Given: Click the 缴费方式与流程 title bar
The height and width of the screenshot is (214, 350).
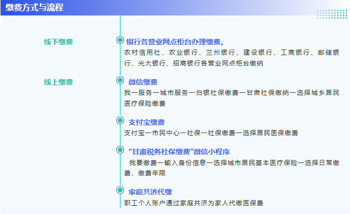Looking at the screenshot, I should coord(35,8).
